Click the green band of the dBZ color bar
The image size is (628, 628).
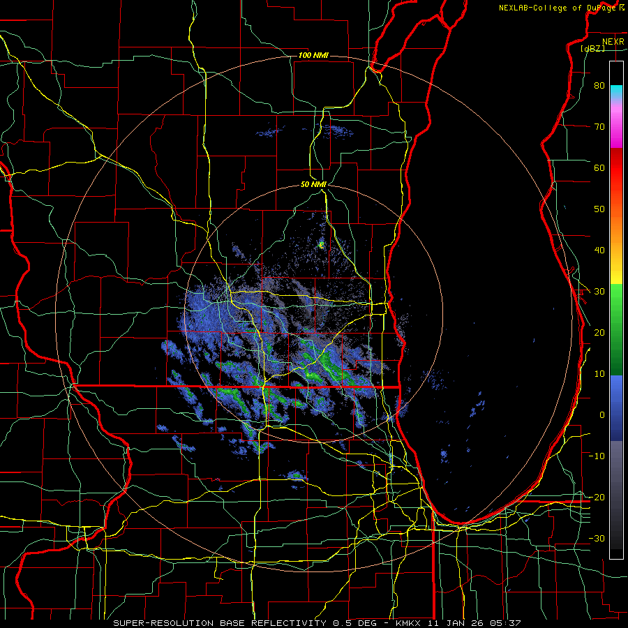[x=616, y=329]
